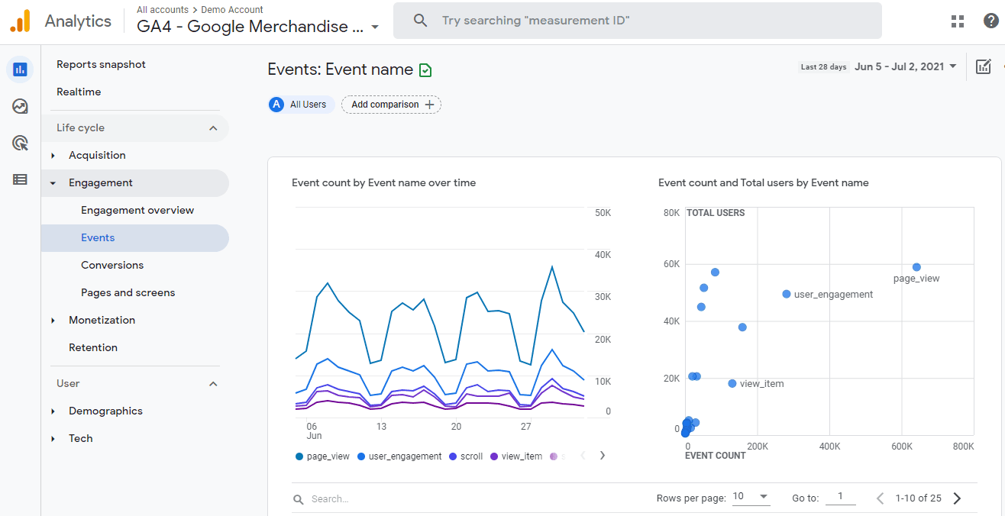This screenshot has width=1005, height=516.
Task: Click the search bar at top
Action: point(638,21)
